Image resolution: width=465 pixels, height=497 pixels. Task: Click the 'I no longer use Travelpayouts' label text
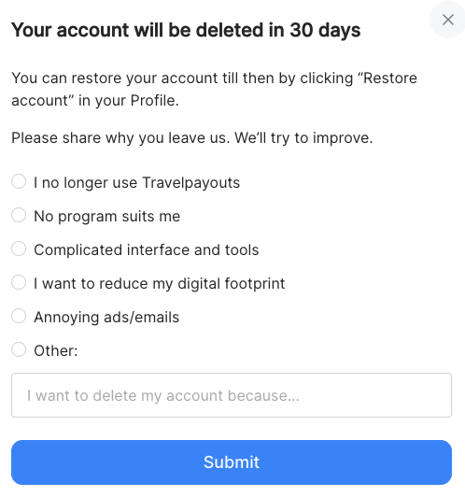tap(137, 183)
